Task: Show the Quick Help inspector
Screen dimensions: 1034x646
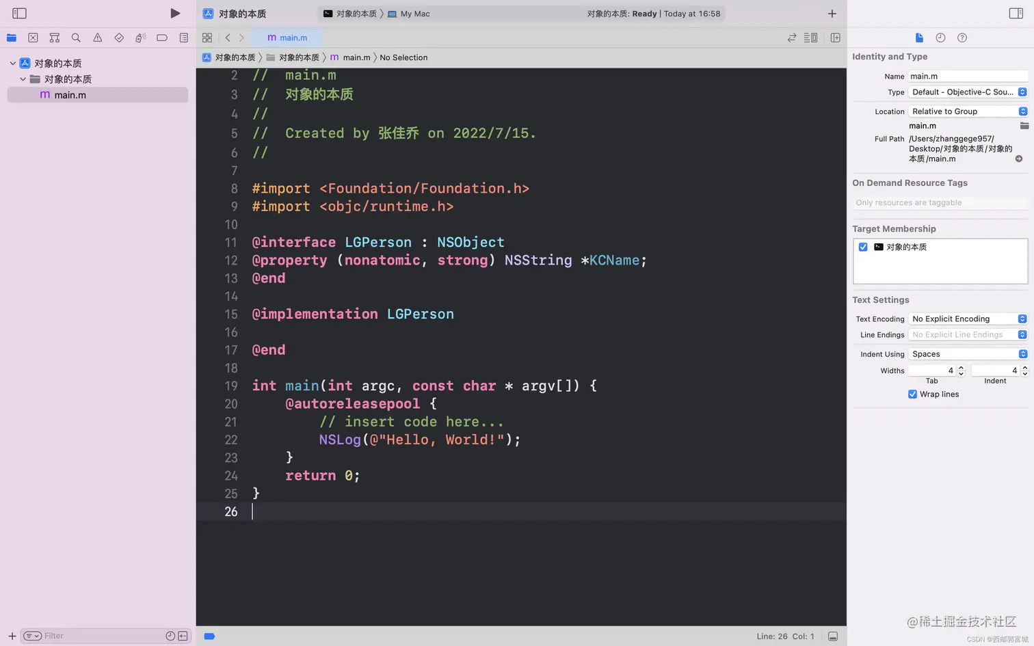Action: (962, 38)
